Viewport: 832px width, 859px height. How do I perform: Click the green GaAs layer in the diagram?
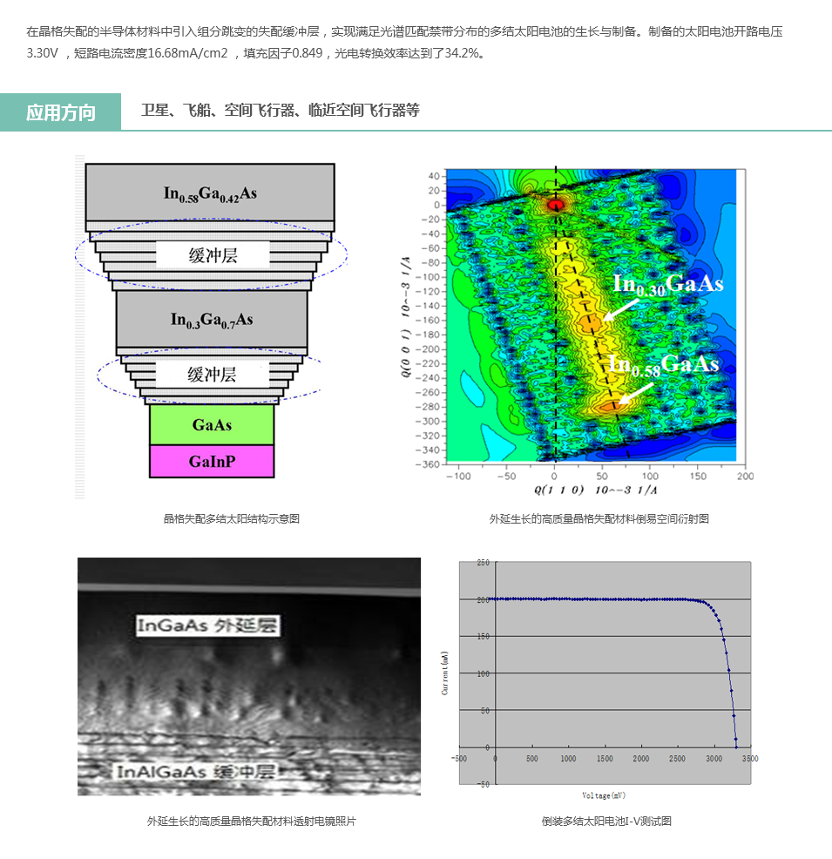[x=212, y=424]
